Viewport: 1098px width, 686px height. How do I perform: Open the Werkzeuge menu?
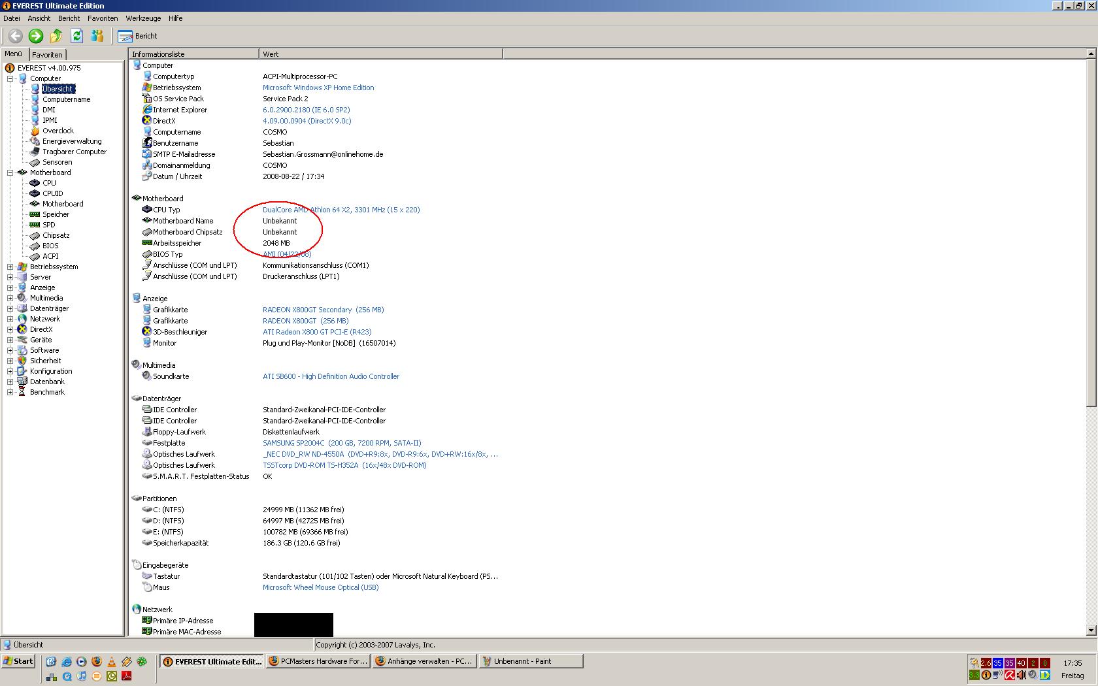[x=143, y=18]
